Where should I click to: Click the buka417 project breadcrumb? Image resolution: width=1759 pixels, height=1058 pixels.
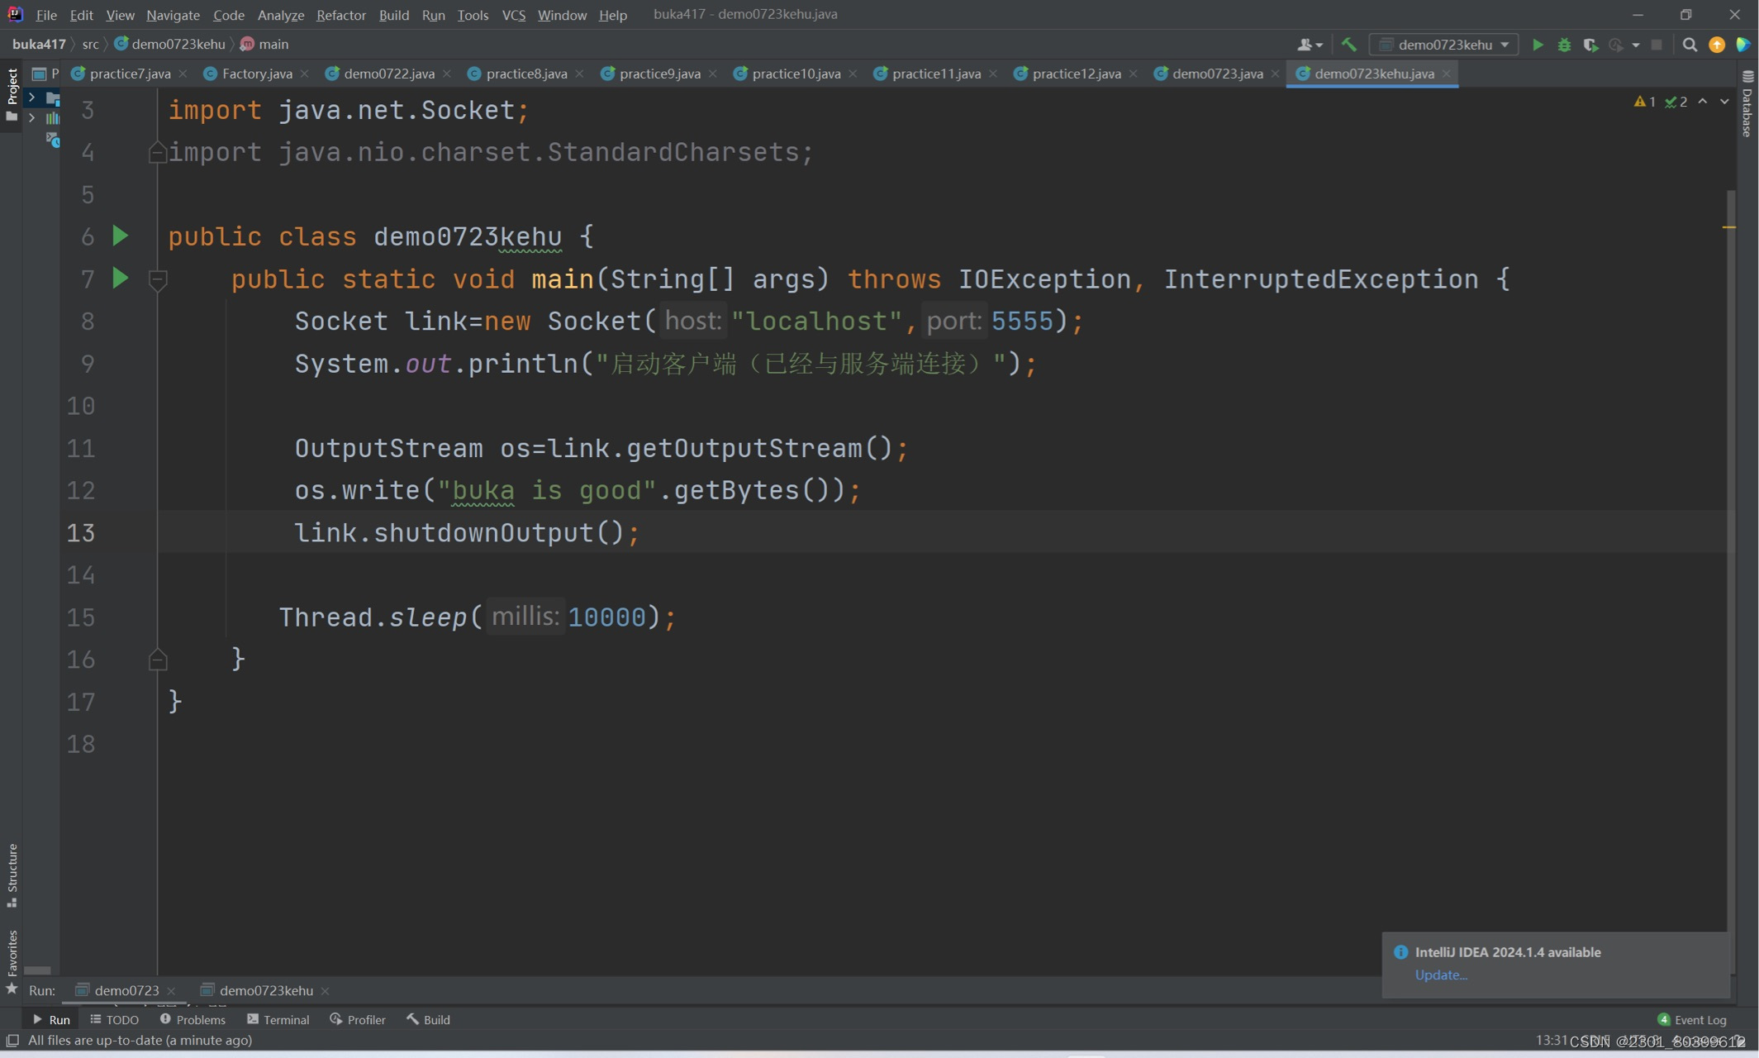click(x=39, y=45)
